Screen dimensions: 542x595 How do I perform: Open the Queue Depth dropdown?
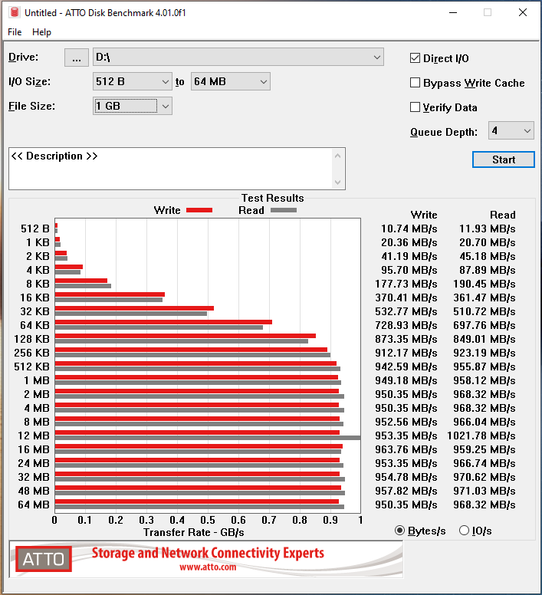click(511, 130)
